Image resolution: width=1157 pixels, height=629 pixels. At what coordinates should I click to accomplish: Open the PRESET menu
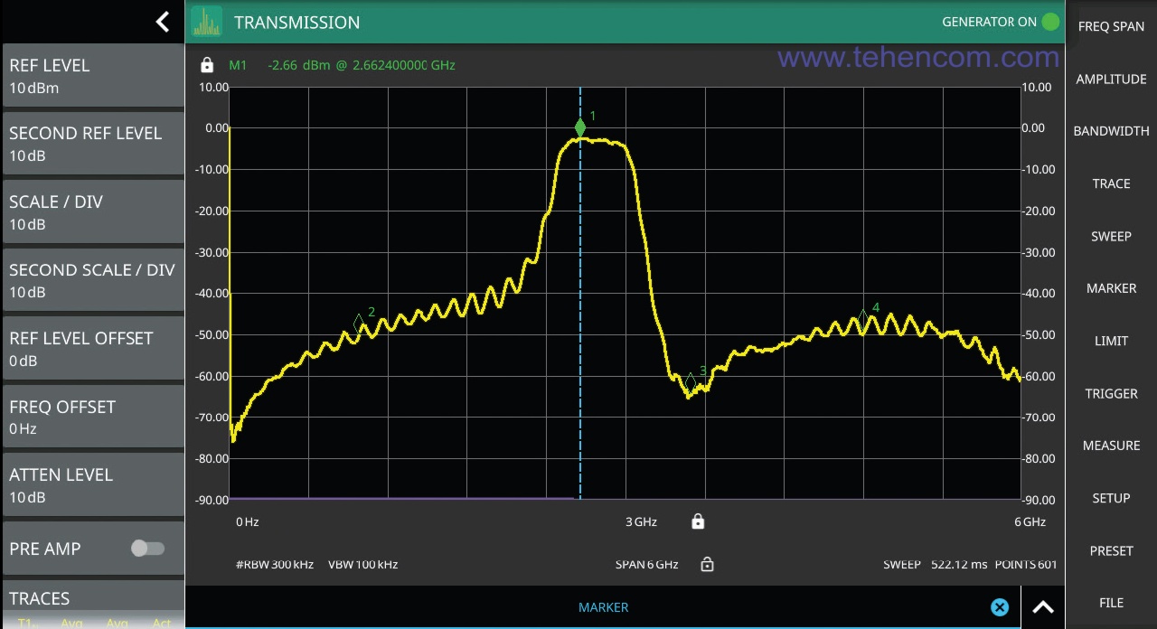(1111, 550)
